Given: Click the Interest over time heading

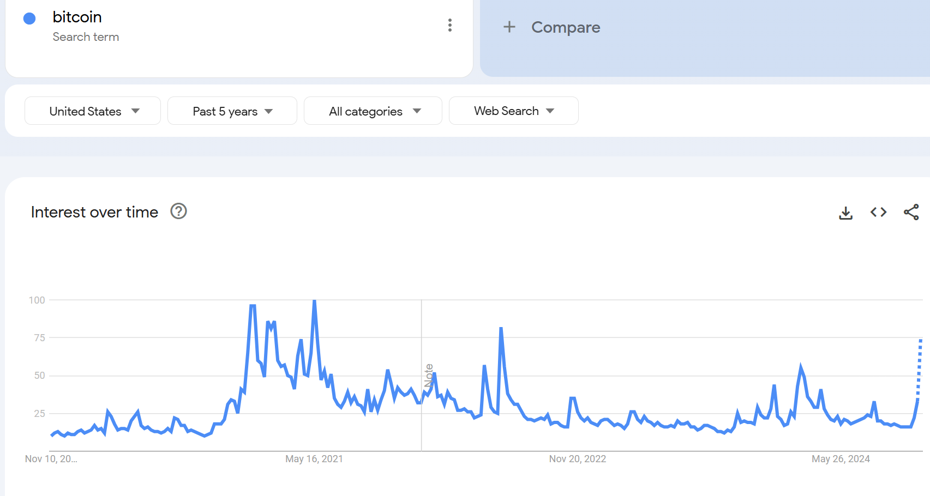Looking at the screenshot, I should (94, 212).
